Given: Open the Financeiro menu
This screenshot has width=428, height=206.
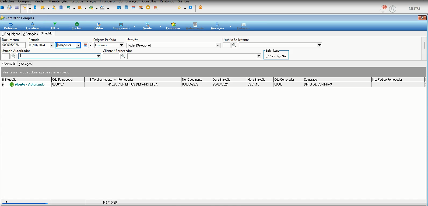Looking at the screenshot, I should pos(107,1).
